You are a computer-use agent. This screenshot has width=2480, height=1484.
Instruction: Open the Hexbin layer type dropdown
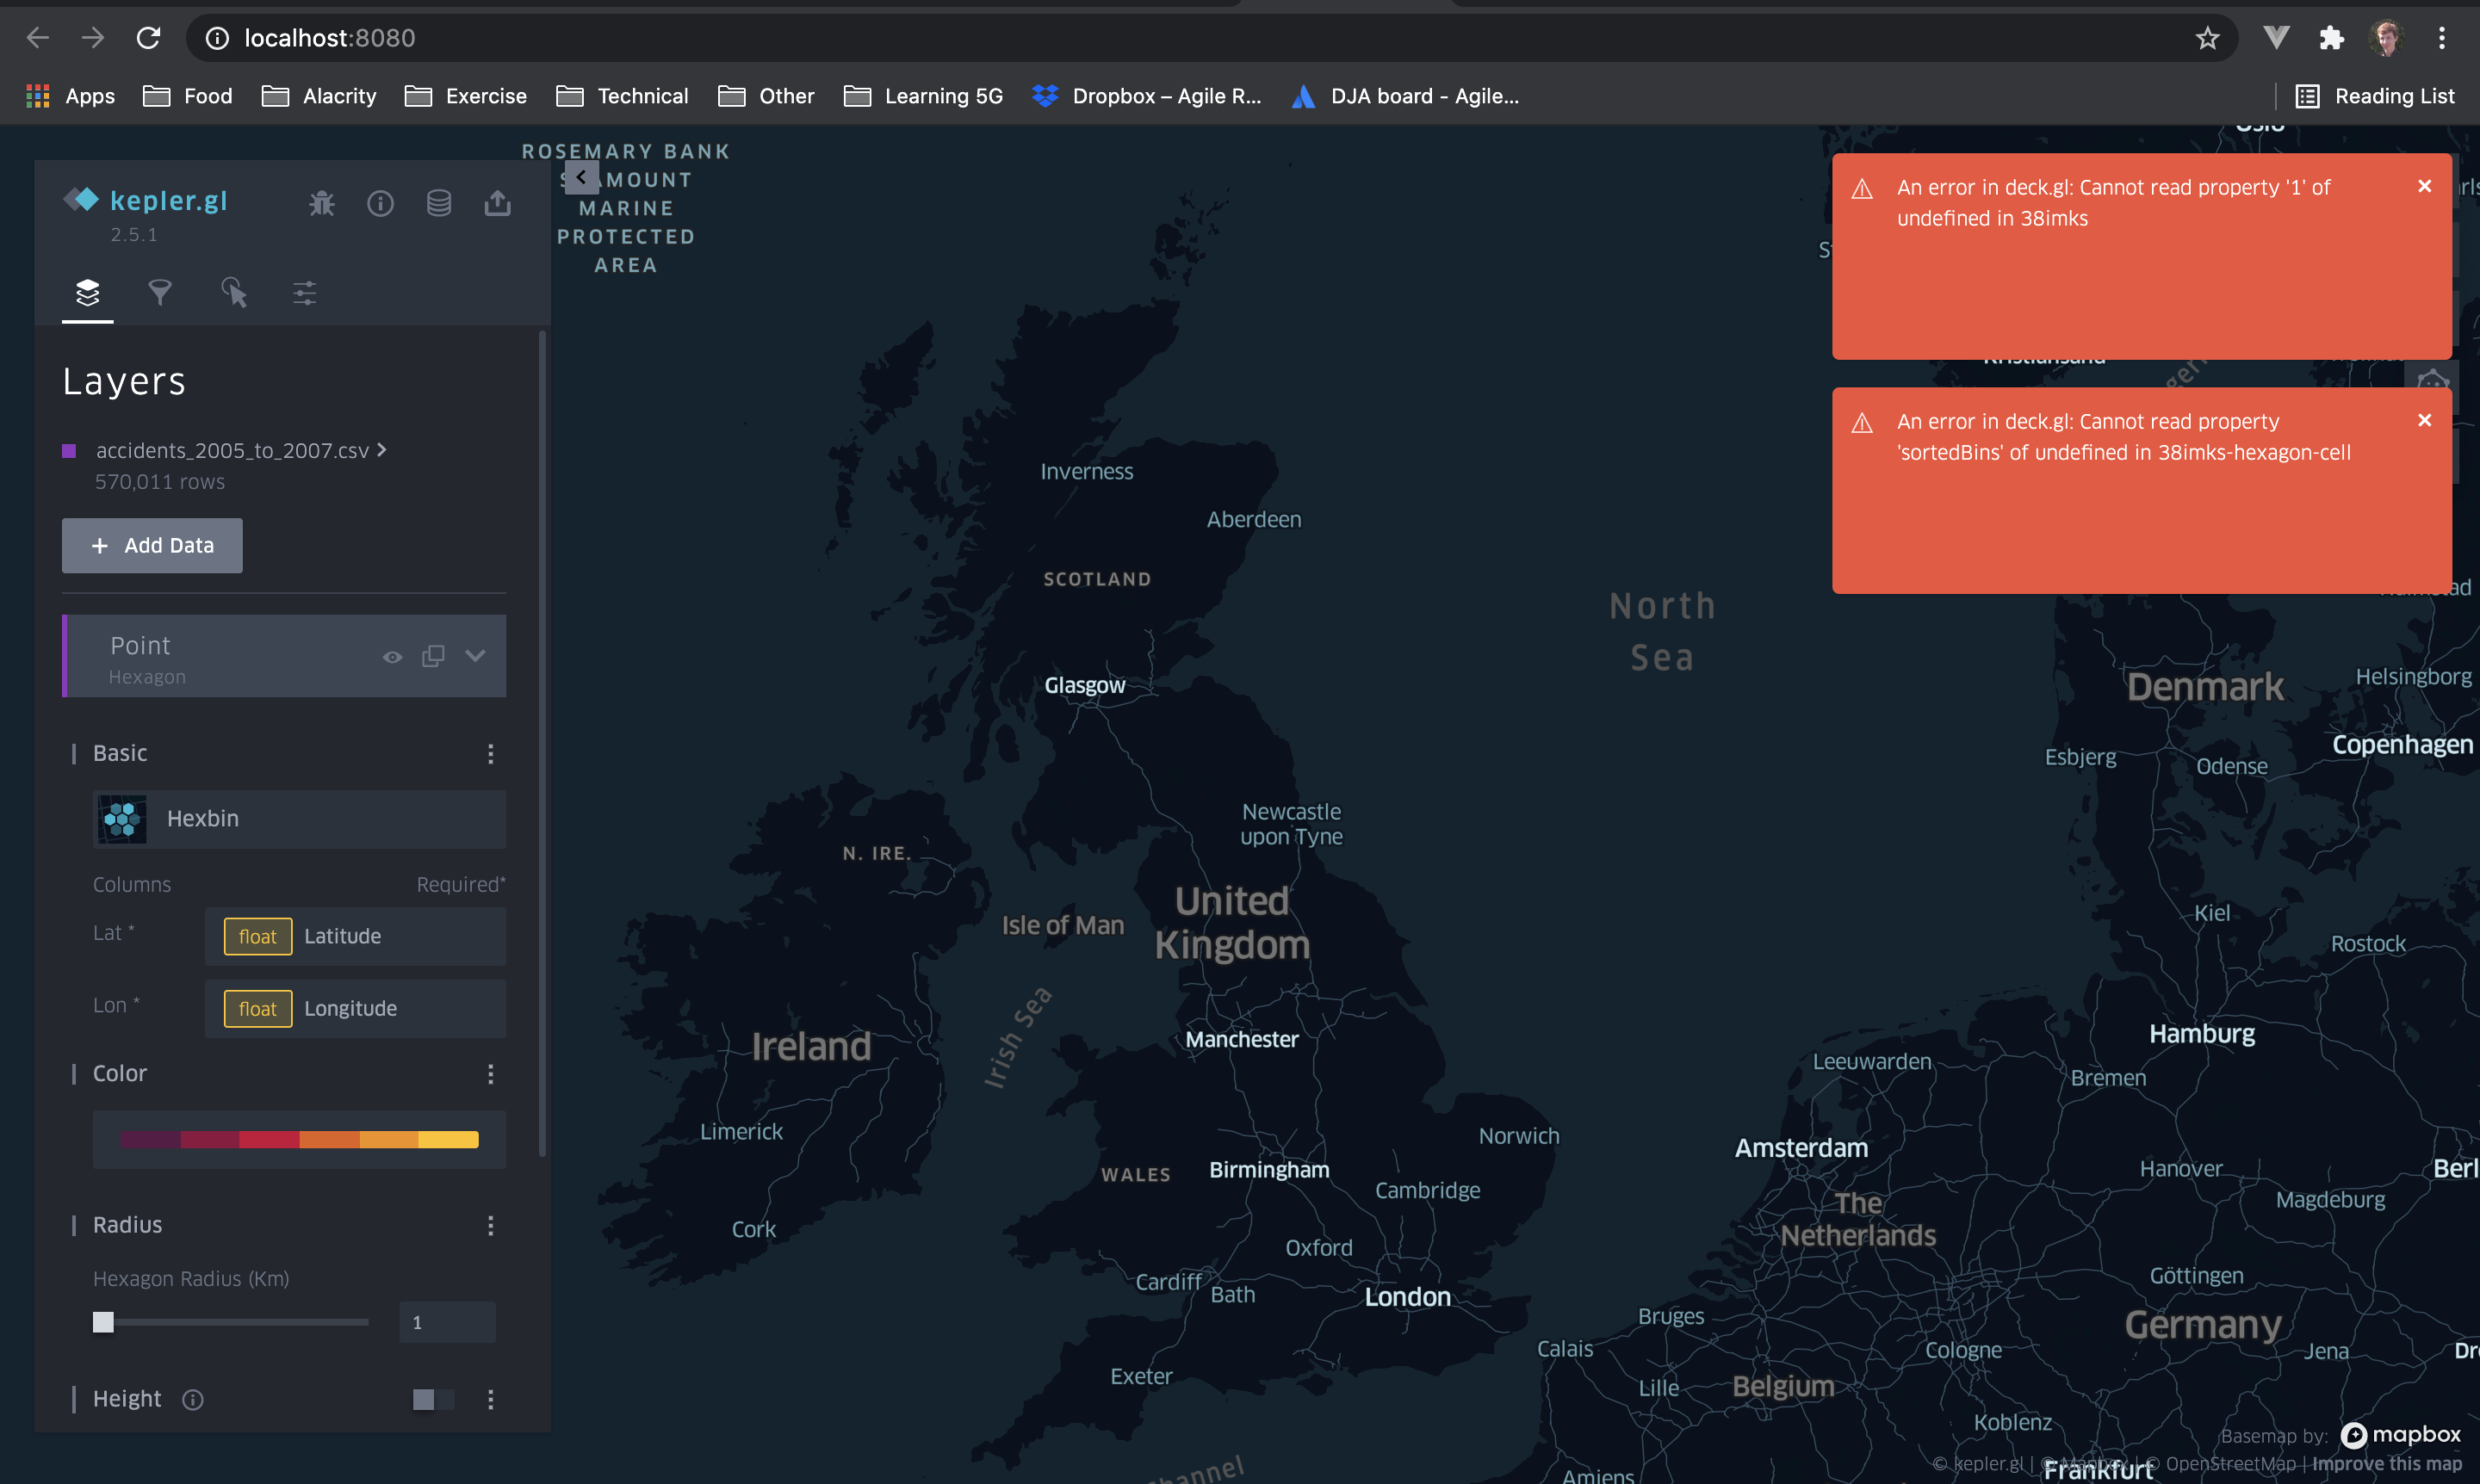point(298,818)
